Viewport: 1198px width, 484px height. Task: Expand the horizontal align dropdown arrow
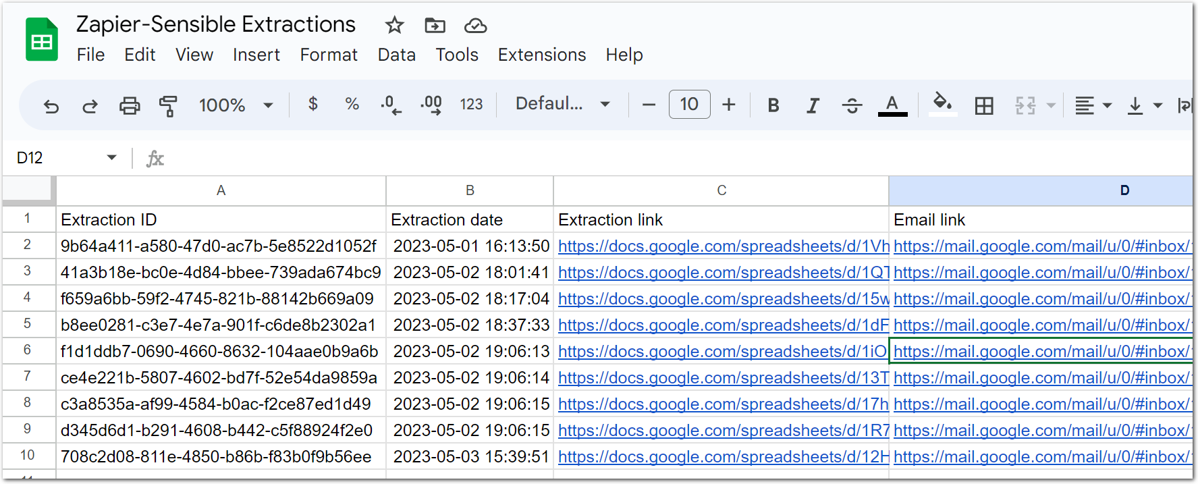point(1107,105)
